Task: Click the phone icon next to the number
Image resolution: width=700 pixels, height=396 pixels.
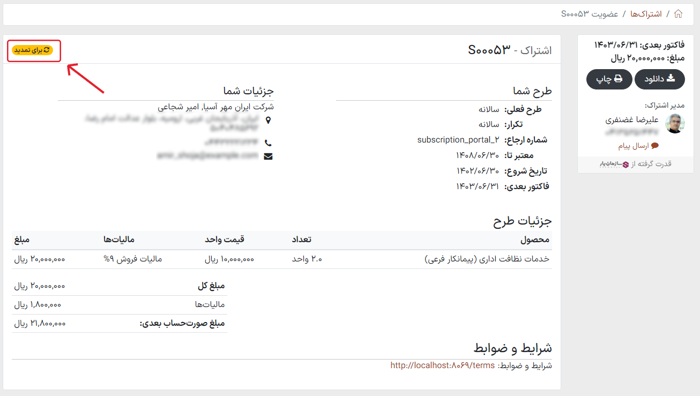Action: point(269,143)
